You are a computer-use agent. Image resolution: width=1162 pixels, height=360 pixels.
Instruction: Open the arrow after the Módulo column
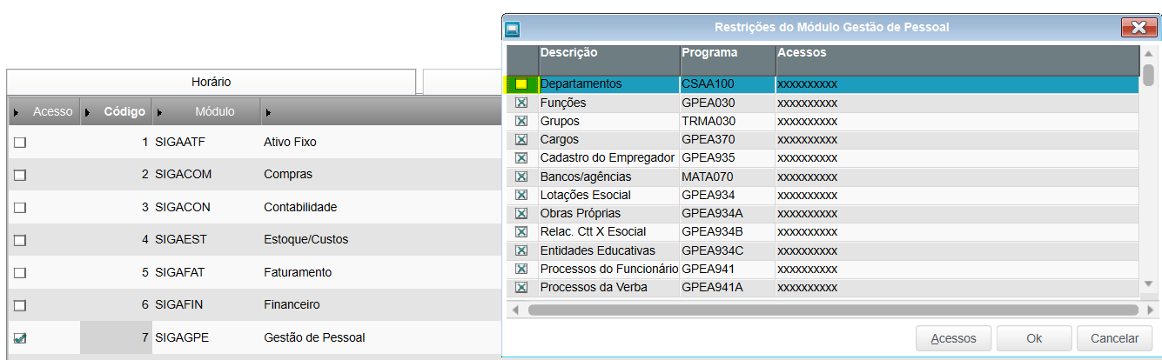pyautogui.click(x=268, y=112)
